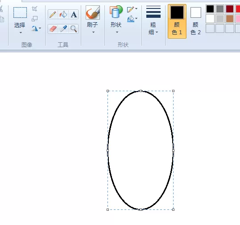Select the Fill with color bucket tool

(x=63, y=15)
